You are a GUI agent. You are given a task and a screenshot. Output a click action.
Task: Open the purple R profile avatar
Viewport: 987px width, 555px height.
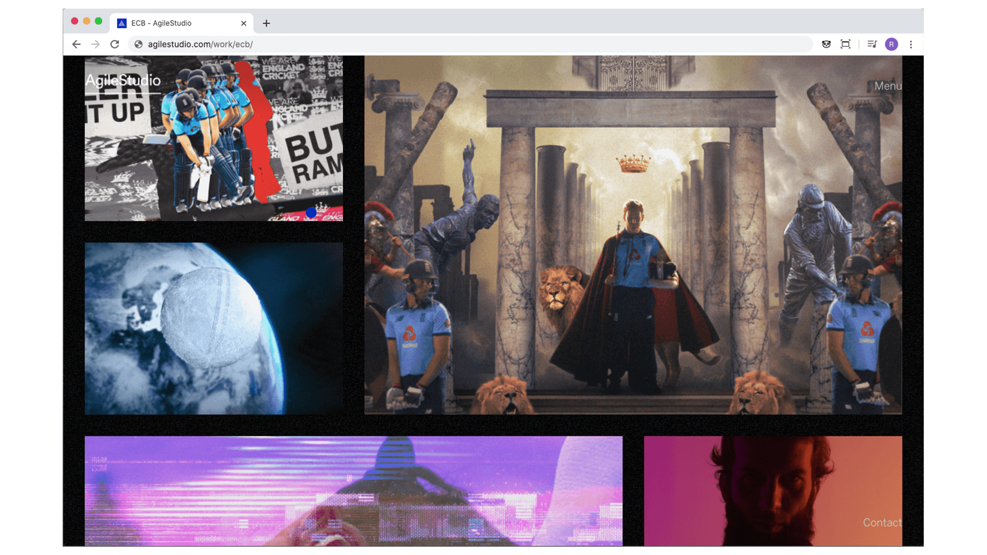coord(891,44)
